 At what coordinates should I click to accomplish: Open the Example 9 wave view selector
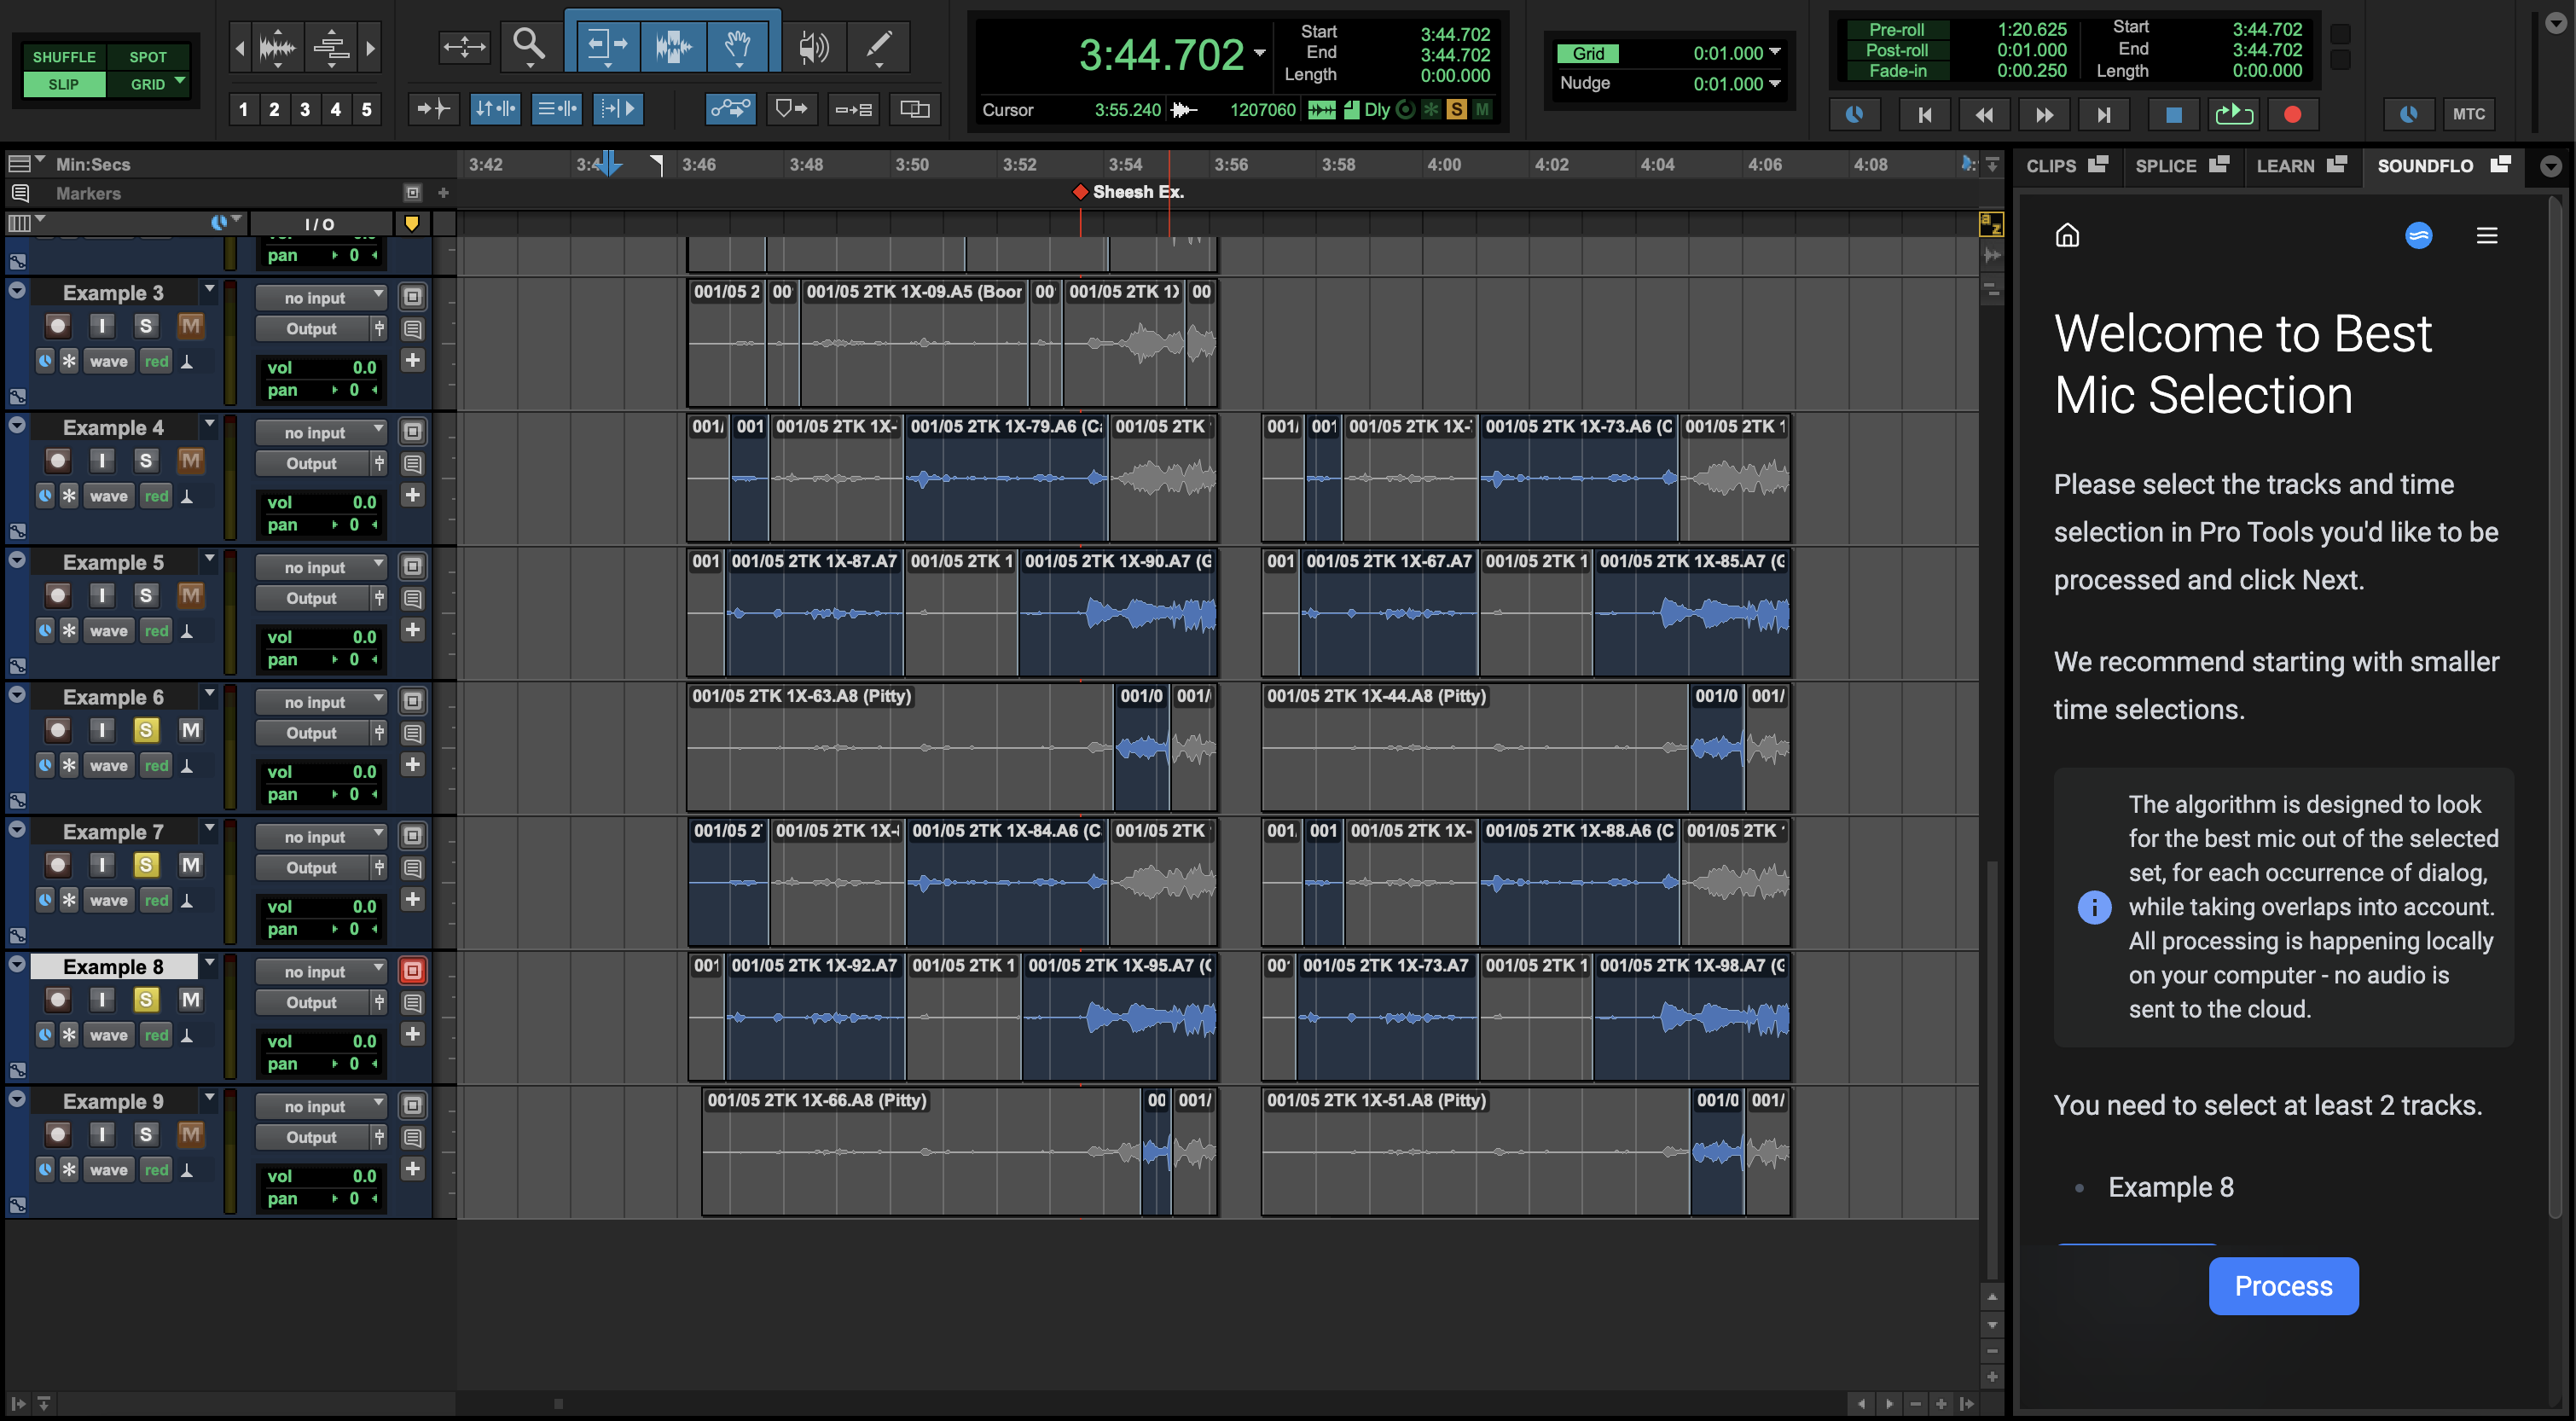[x=108, y=1170]
